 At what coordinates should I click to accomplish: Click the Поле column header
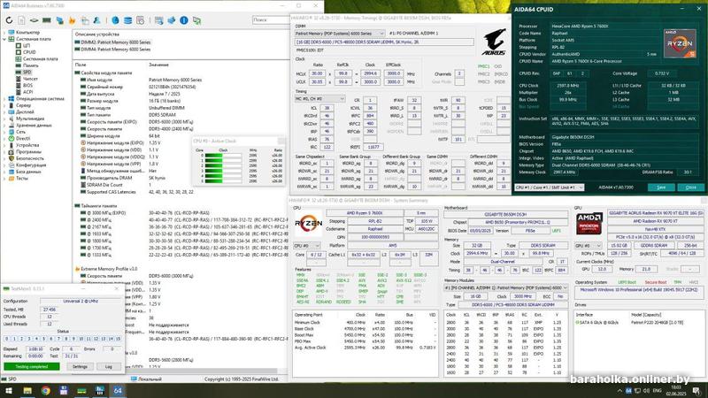click(81, 65)
